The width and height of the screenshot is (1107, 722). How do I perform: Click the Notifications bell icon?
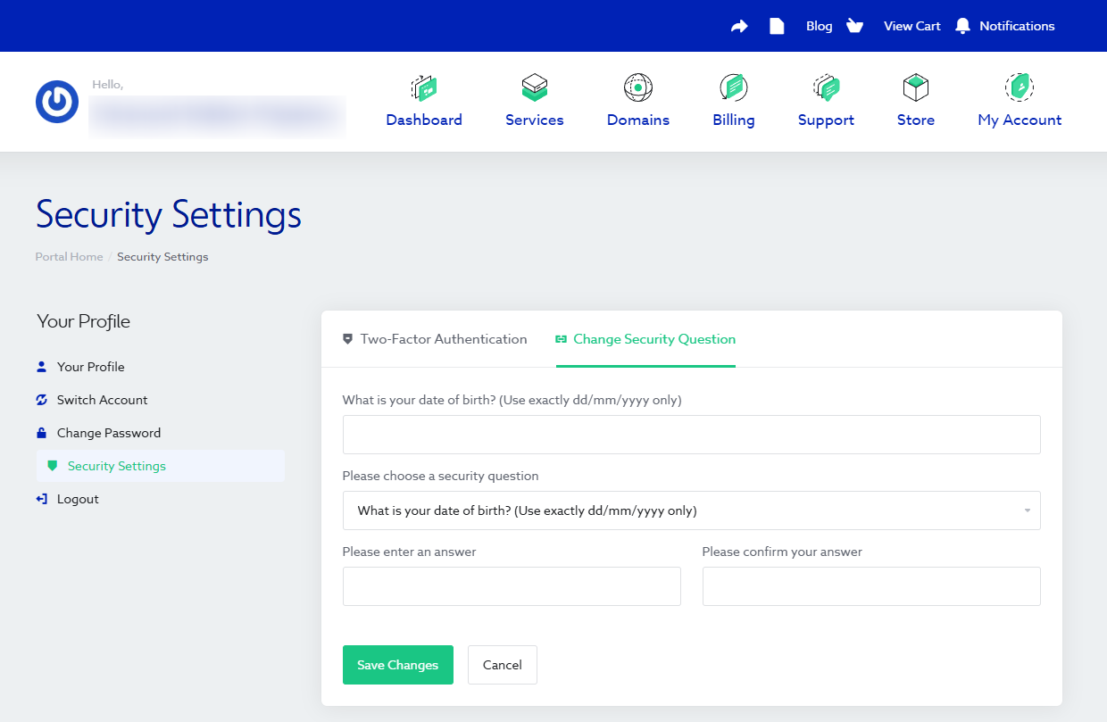[962, 26]
